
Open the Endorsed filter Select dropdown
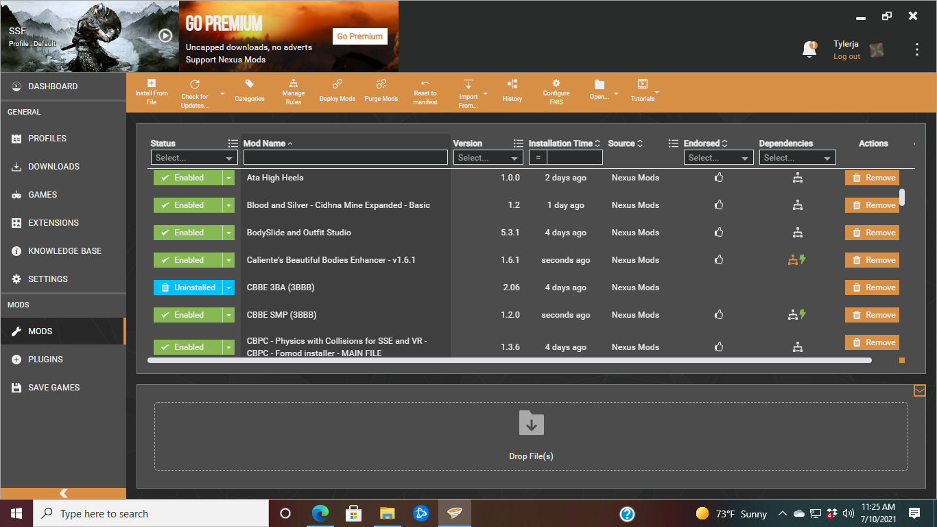[719, 158]
